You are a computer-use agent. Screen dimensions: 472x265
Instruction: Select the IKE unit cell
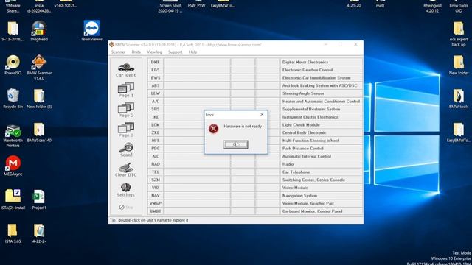tap(156, 117)
